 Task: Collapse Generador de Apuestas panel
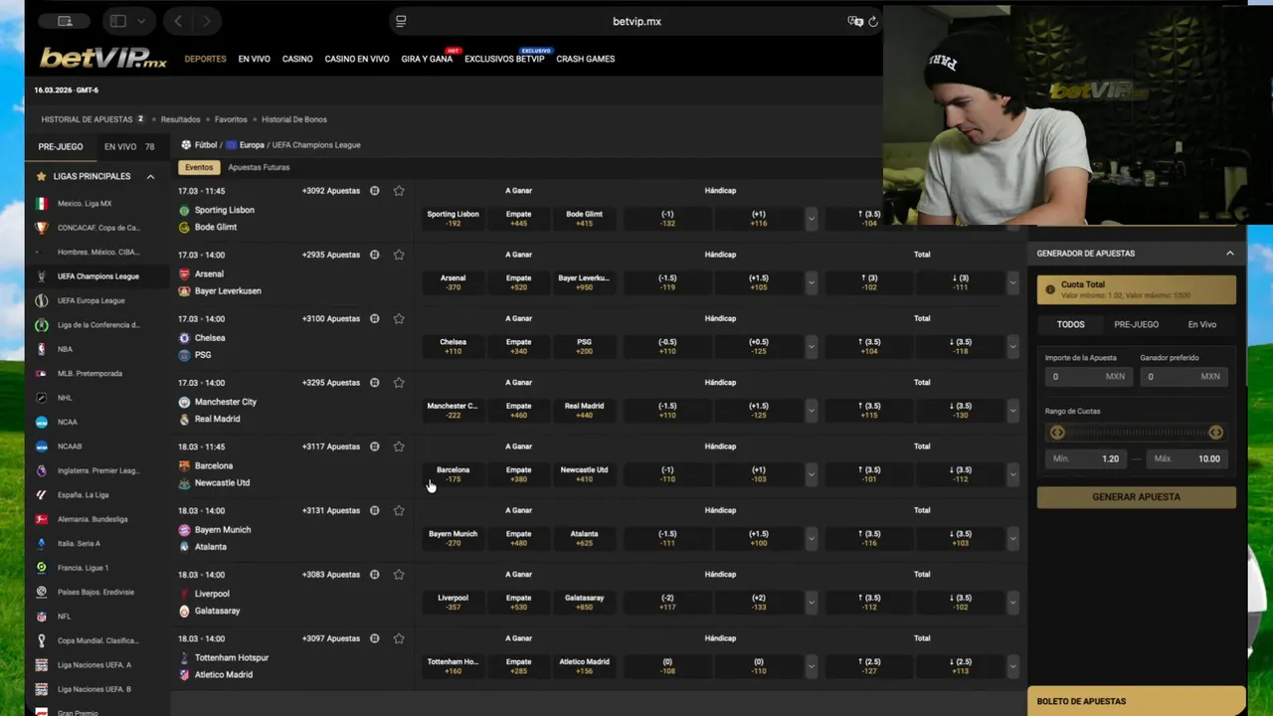point(1229,254)
